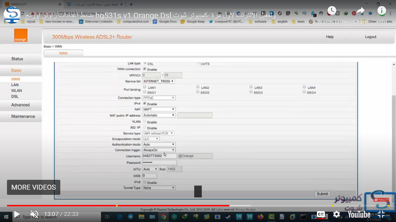Exit fullscreen with the shrink icon
This screenshot has height=222, width=396.
[381, 214]
